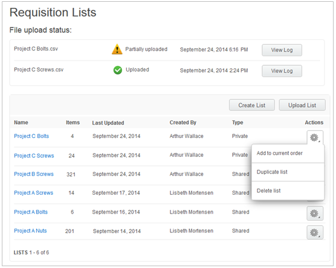Click the Upload List button
The image size is (336, 268).
click(x=302, y=105)
